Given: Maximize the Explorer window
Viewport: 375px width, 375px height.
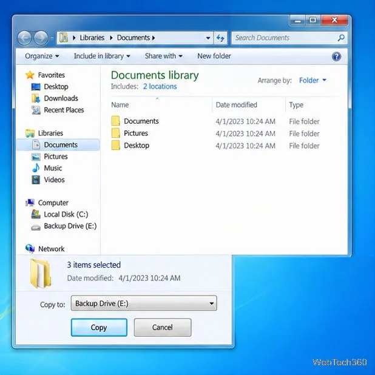Looking at the screenshot, I should 312,21.
